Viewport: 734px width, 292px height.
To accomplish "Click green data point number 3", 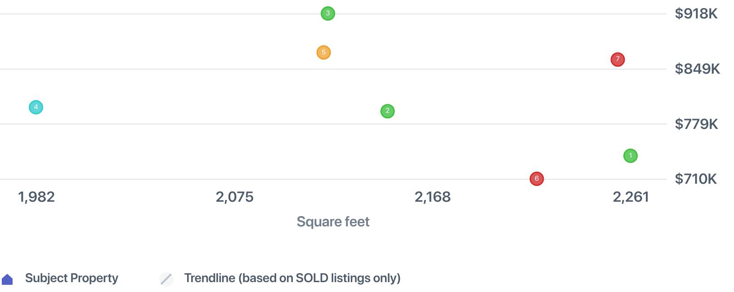I will (x=328, y=13).
